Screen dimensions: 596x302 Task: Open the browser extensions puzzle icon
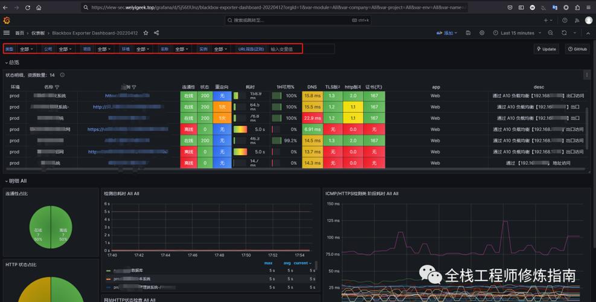(577, 8)
